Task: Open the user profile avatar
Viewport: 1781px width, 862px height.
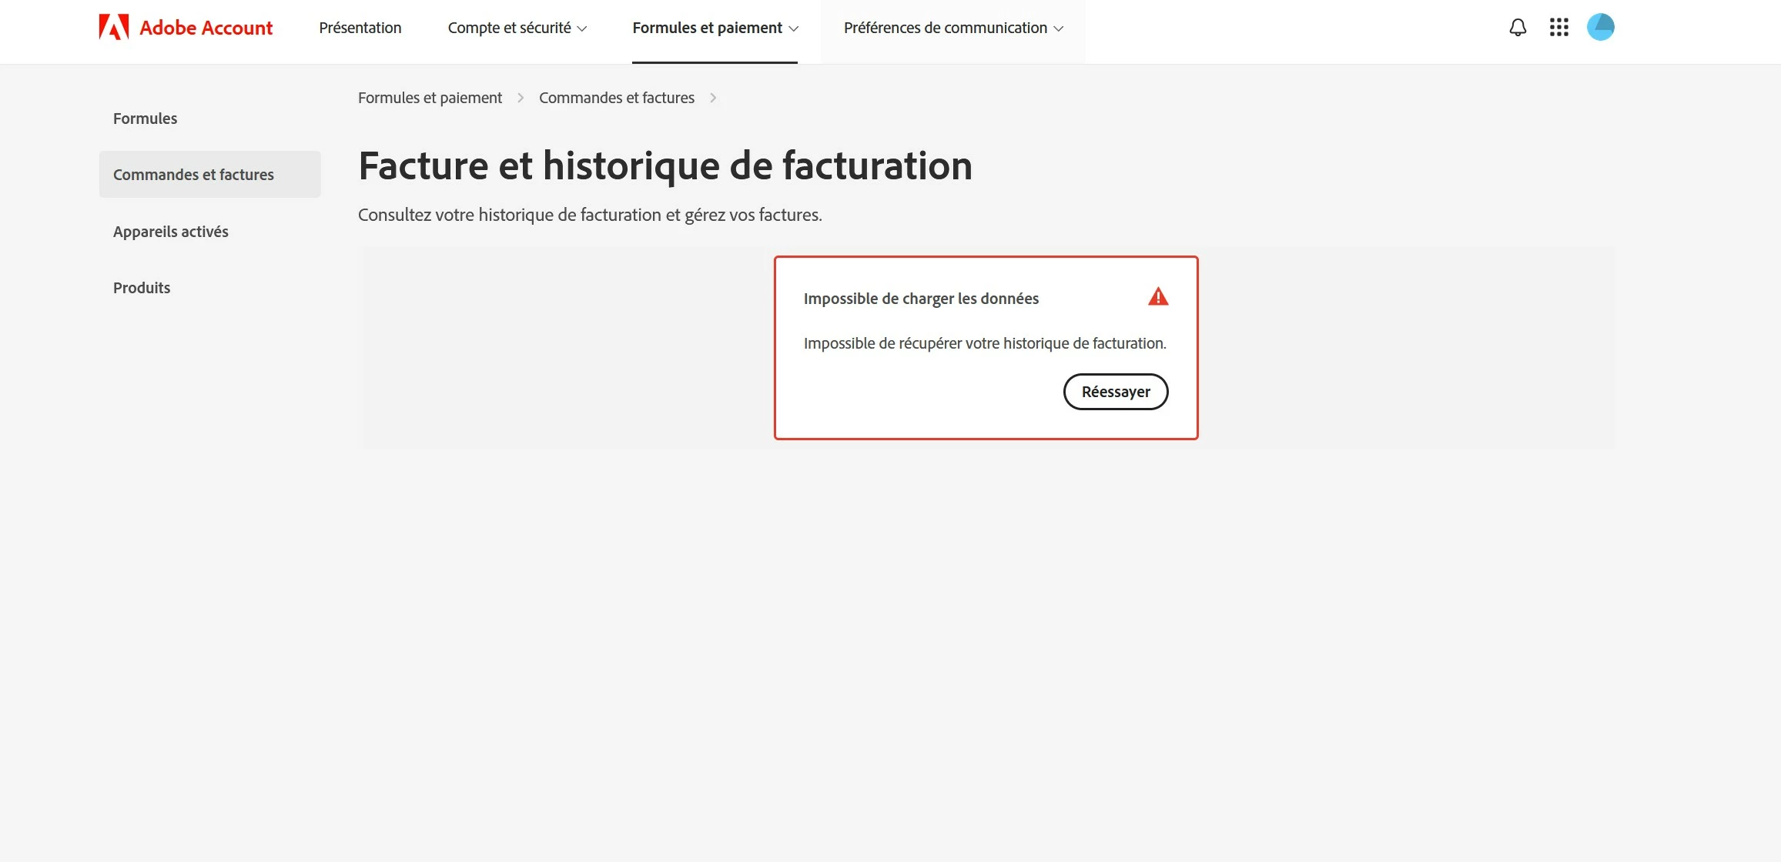Action: (x=1600, y=28)
